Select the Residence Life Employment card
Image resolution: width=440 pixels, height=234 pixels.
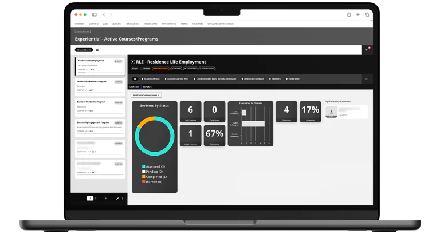(x=100, y=66)
